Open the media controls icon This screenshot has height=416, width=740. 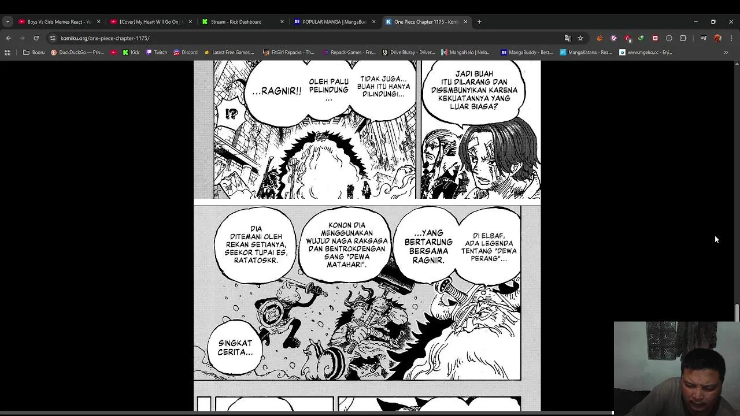point(704,38)
